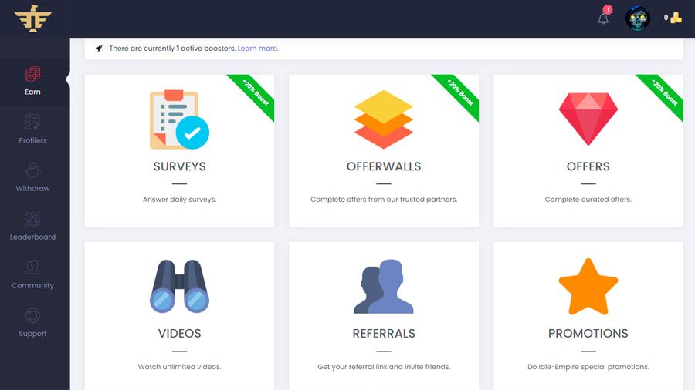Viewport: 695px width, 390px height.
Task: Follow the Learn more boosters link
Action: [257, 48]
